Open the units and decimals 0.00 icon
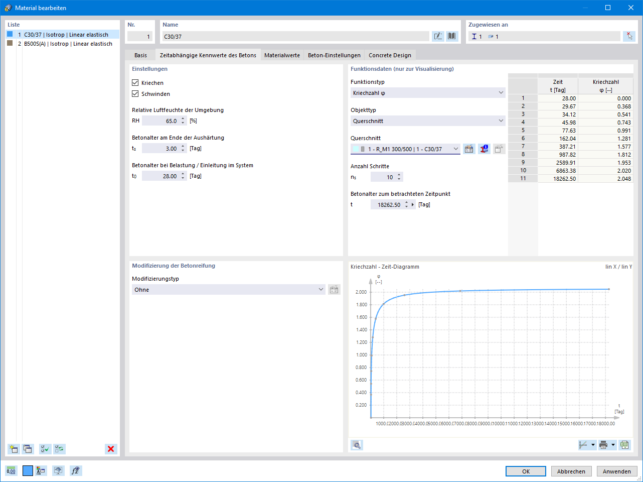Viewport: 643px width, 482px height. click(11, 470)
